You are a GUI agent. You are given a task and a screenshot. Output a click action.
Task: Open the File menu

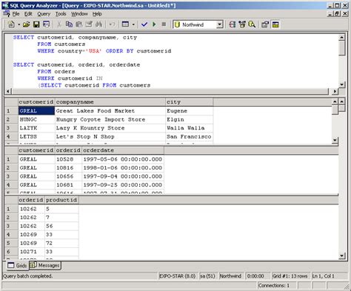coord(16,14)
